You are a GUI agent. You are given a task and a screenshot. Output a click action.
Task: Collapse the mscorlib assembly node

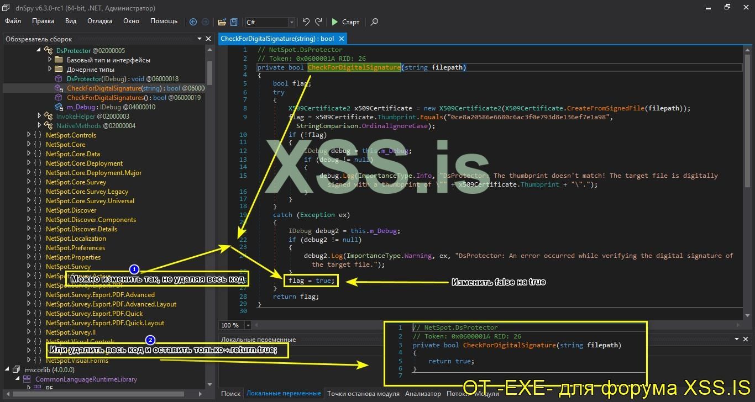pyautogui.click(x=8, y=370)
